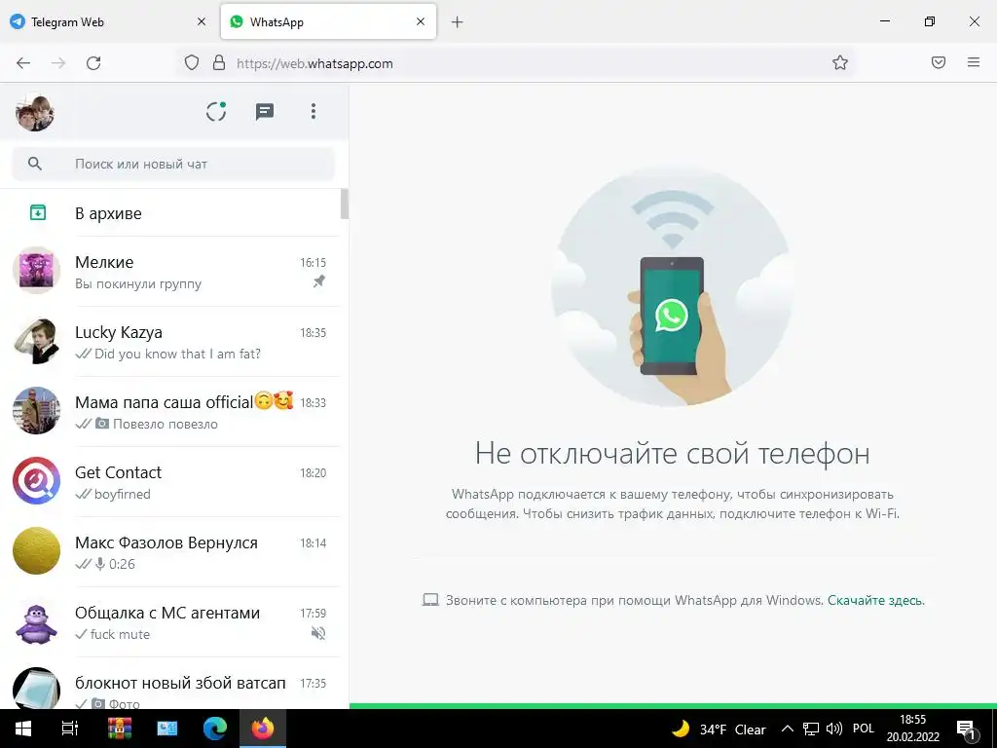The image size is (997, 748).
Task: Start a new chat with message icon
Action: [x=265, y=112]
